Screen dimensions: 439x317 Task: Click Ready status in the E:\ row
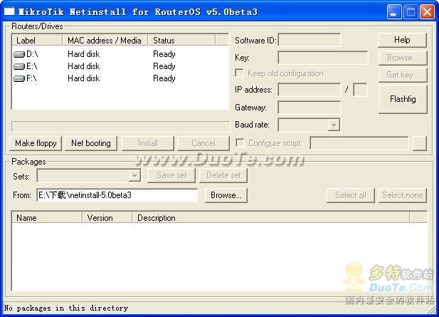point(164,66)
